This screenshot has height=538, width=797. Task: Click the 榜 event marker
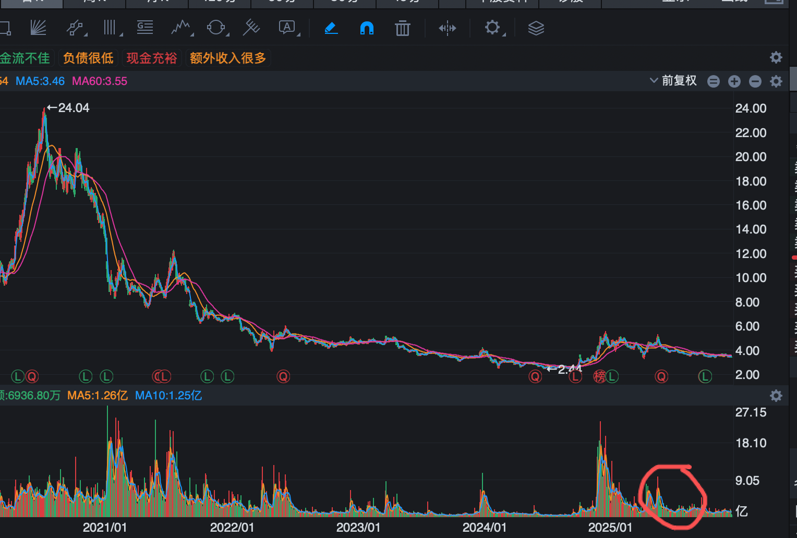click(600, 376)
